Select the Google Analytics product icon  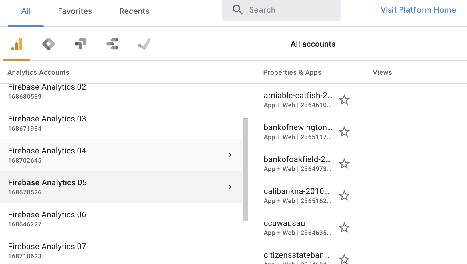(x=16, y=44)
